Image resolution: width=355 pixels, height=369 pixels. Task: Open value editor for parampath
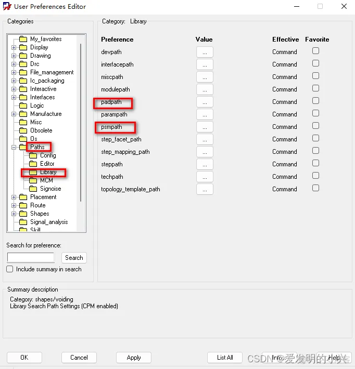[205, 114]
